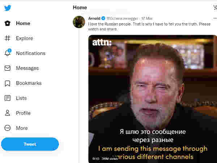Go to Bookmarks in the sidebar
Image resolution: width=217 pixels, height=163 pixels.
29,83
